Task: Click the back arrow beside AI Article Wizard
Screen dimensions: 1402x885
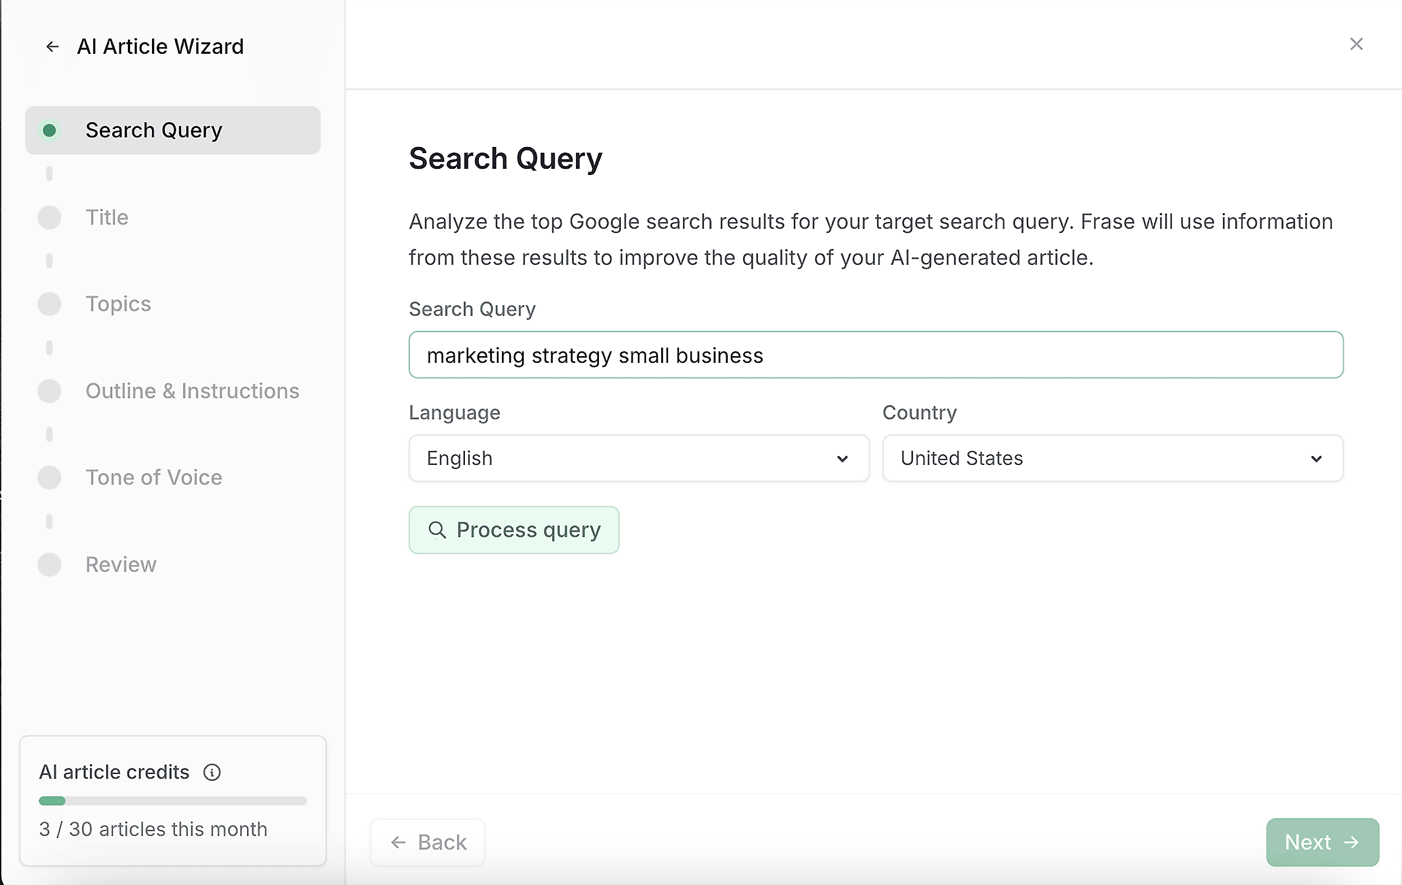Action: [x=52, y=47]
